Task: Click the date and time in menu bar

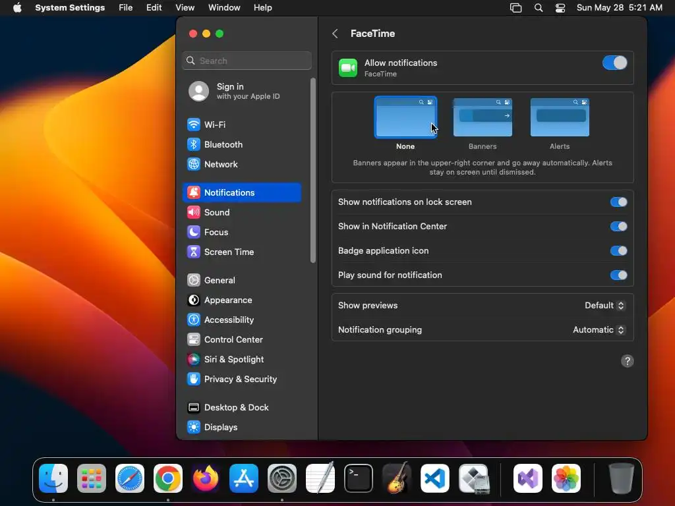Action: click(619, 8)
